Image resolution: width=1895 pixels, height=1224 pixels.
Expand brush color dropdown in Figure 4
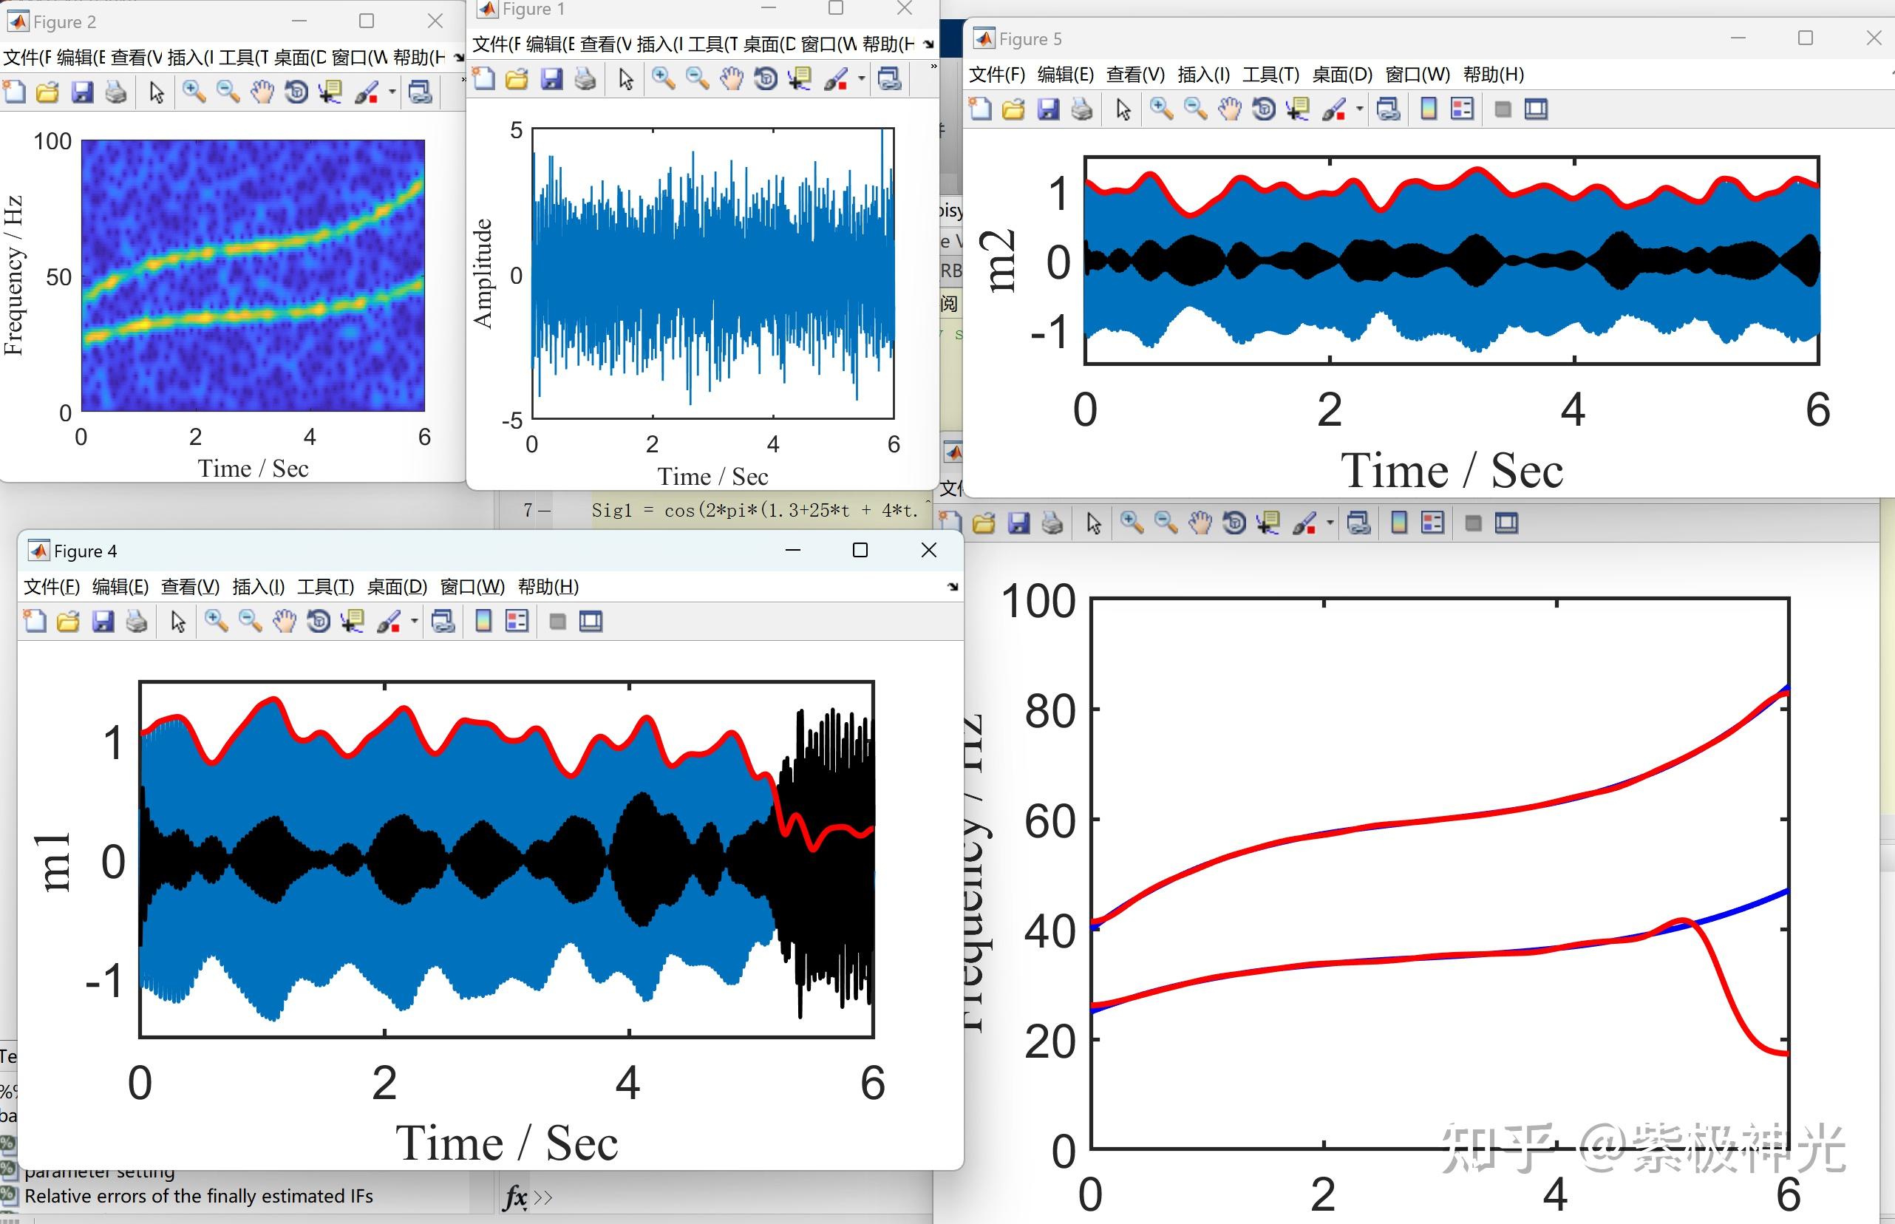pyautogui.click(x=414, y=622)
